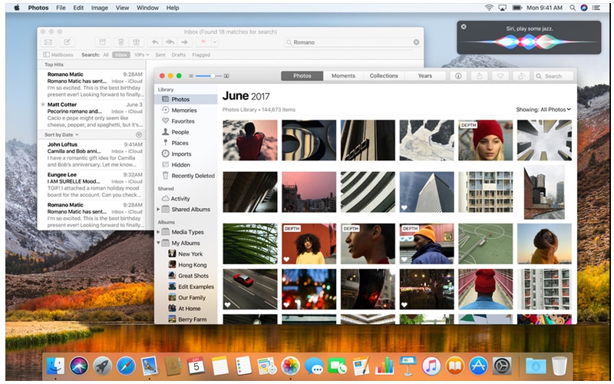Click the Info button in Photos toolbar

click(458, 76)
